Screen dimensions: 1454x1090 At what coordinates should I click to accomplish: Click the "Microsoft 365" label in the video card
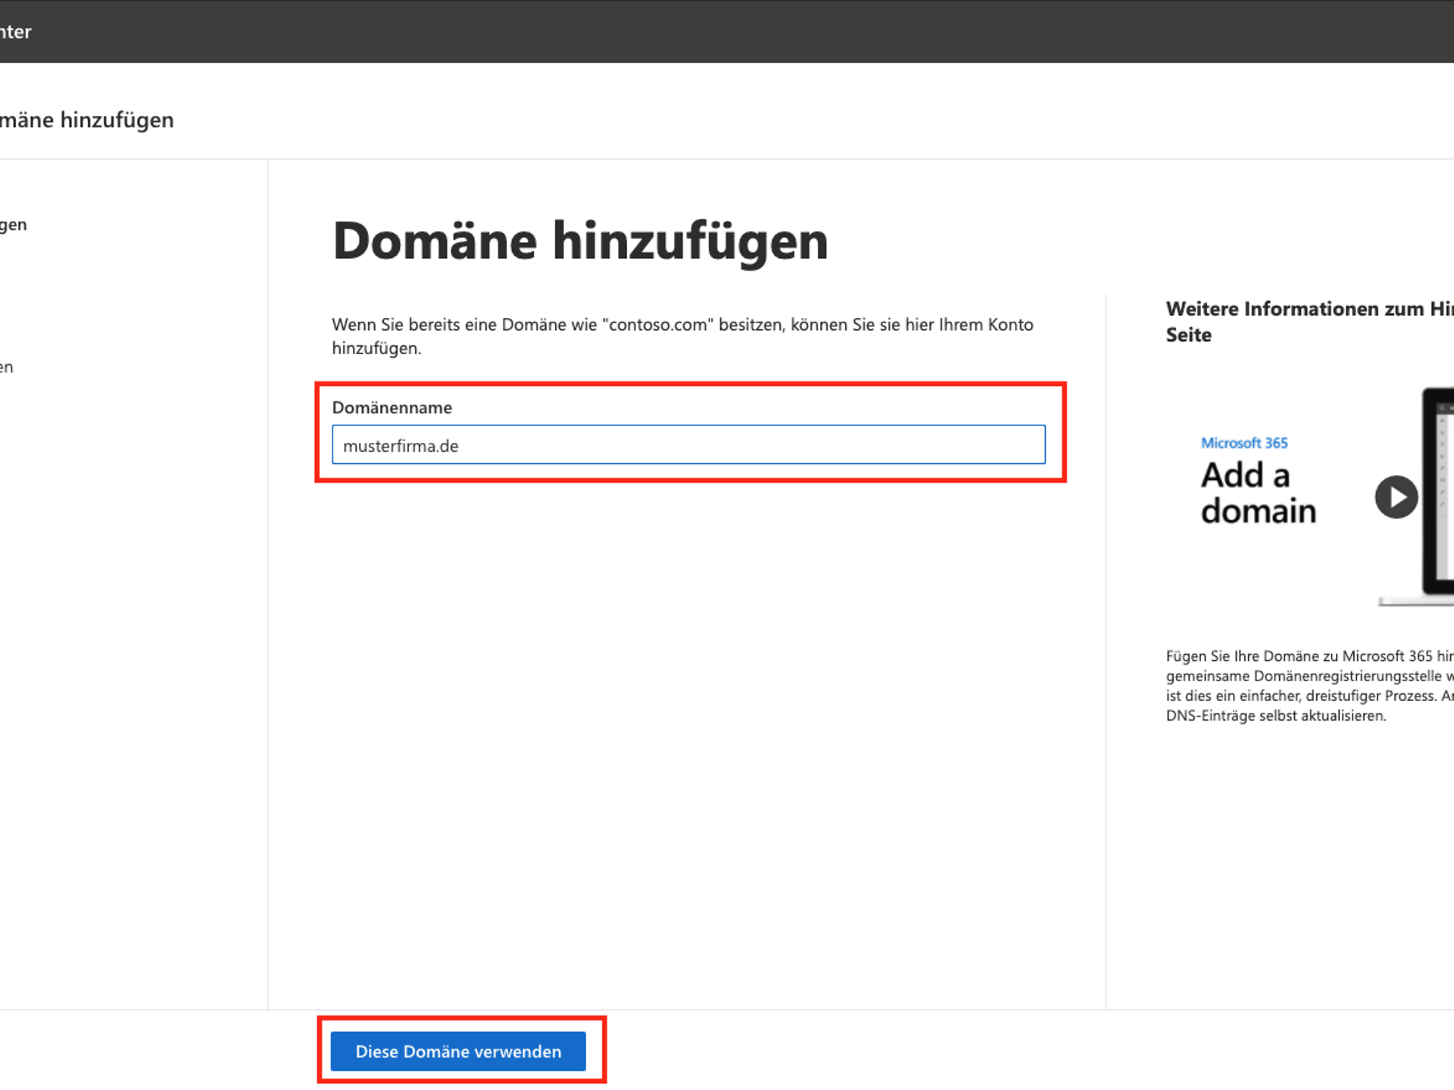pyautogui.click(x=1243, y=442)
